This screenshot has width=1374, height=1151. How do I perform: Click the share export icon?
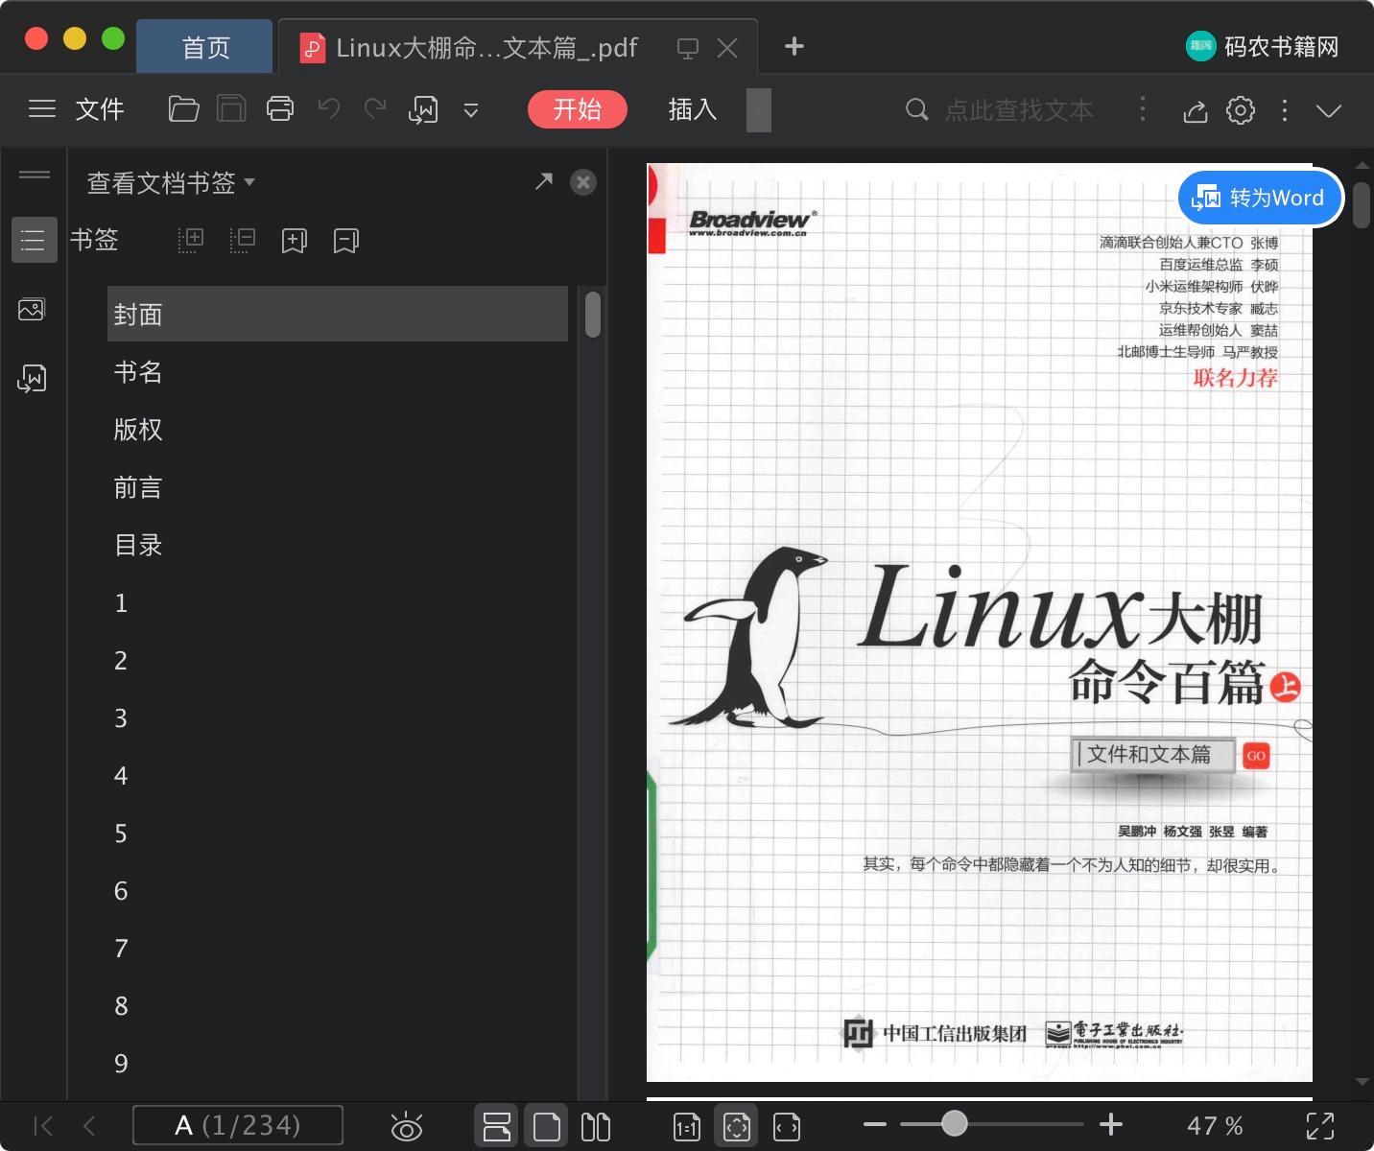pos(1196,111)
